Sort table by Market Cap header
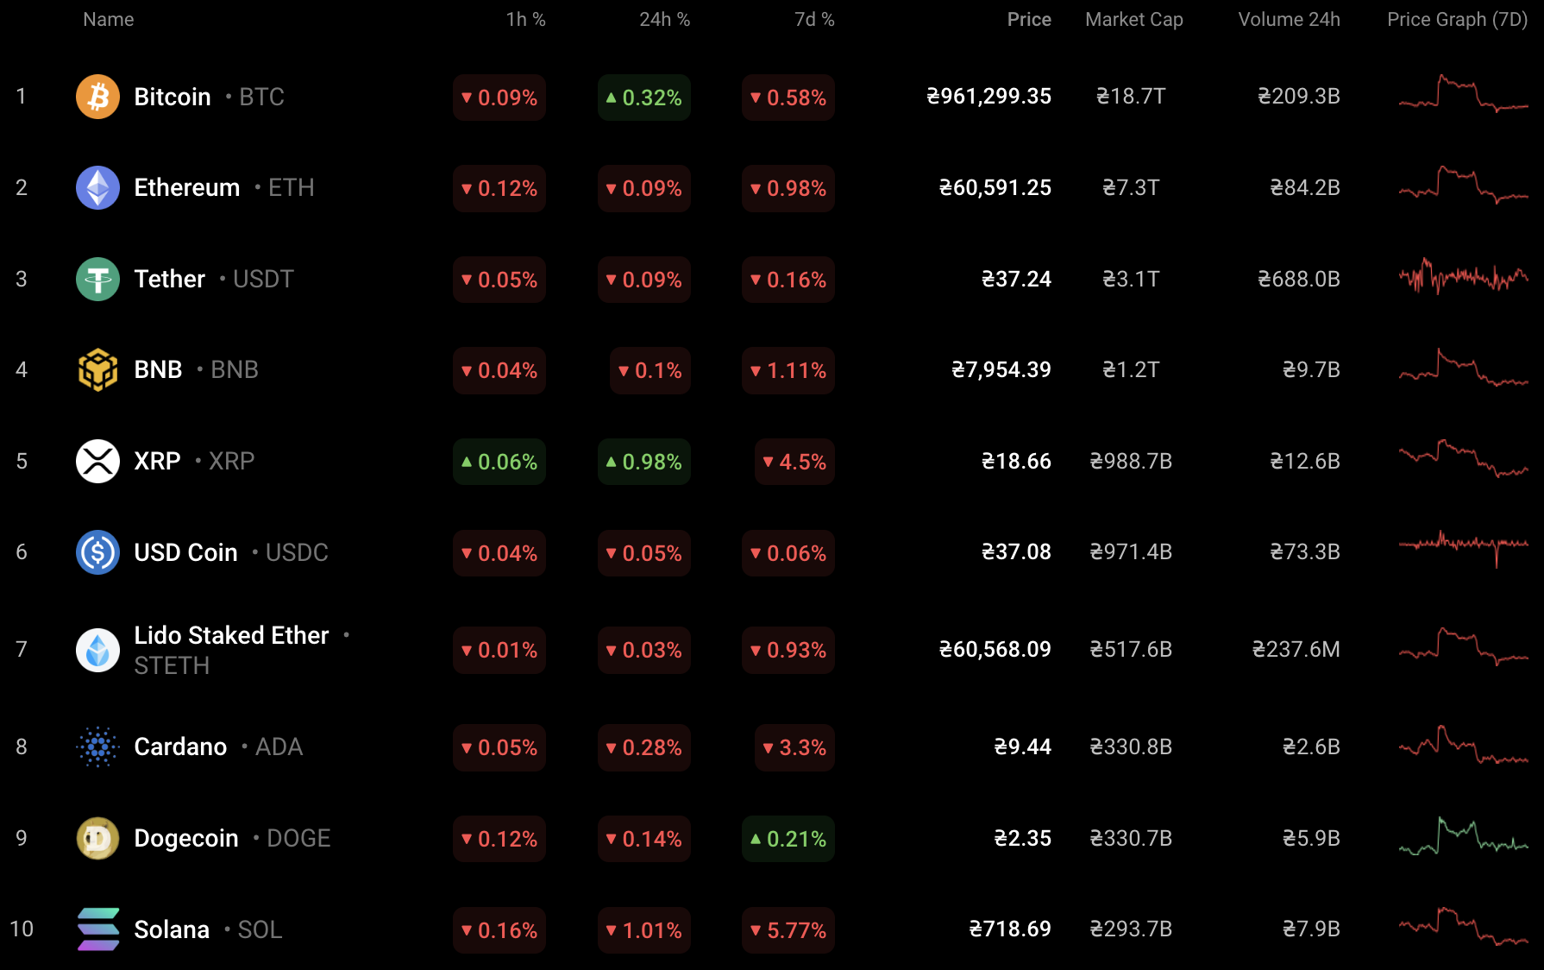Viewport: 1544px width, 970px height. click(1133, 19)
